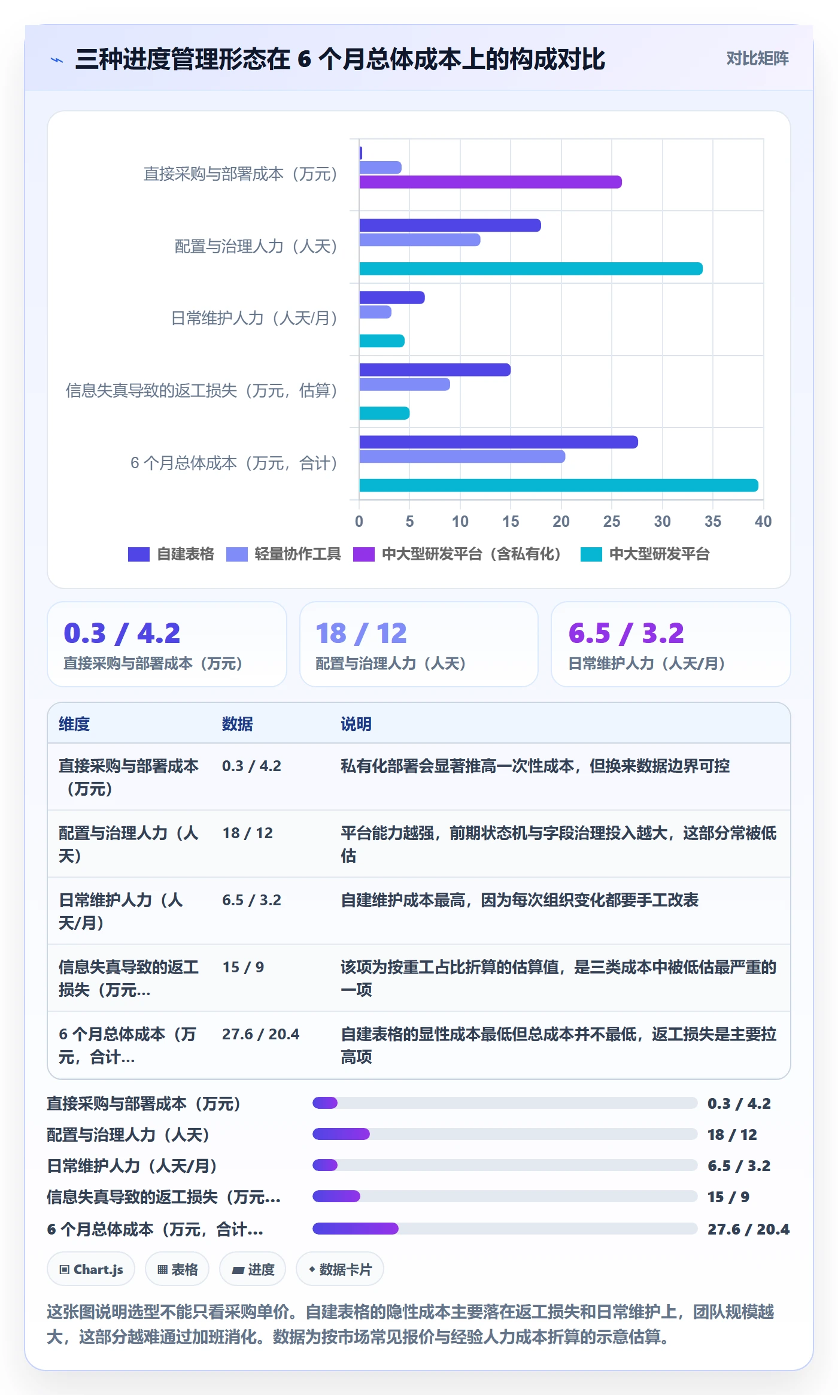838x1395 pixels.
Task: Toggle the 轻量协作工具 legend item
Action: 284,554
